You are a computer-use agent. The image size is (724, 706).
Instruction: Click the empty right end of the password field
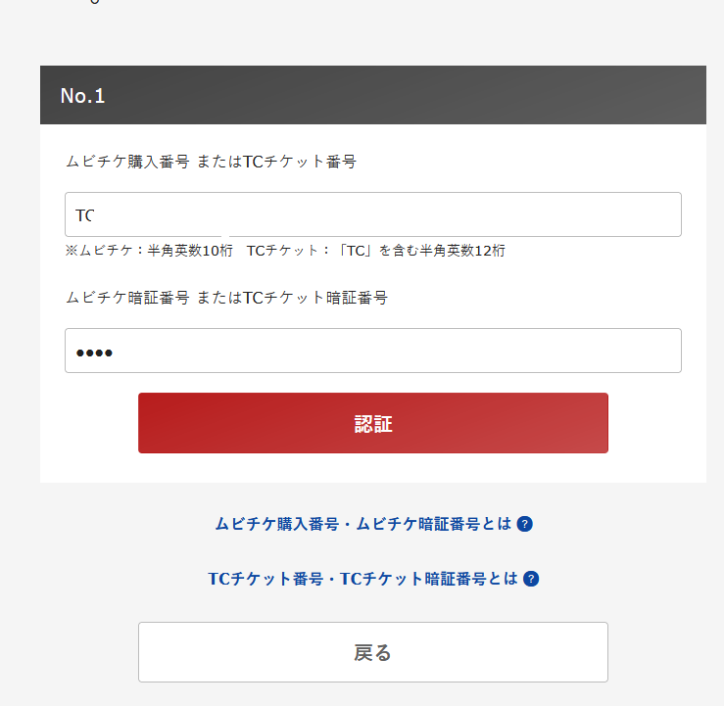point(647,351)
